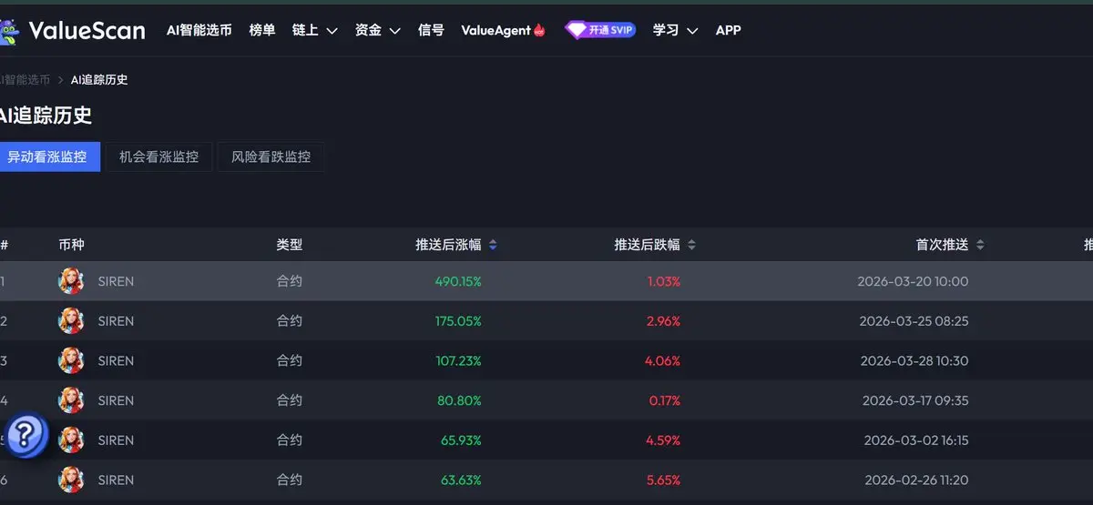
Task: Click the 4.06% drop value
Action: [663, 360]
